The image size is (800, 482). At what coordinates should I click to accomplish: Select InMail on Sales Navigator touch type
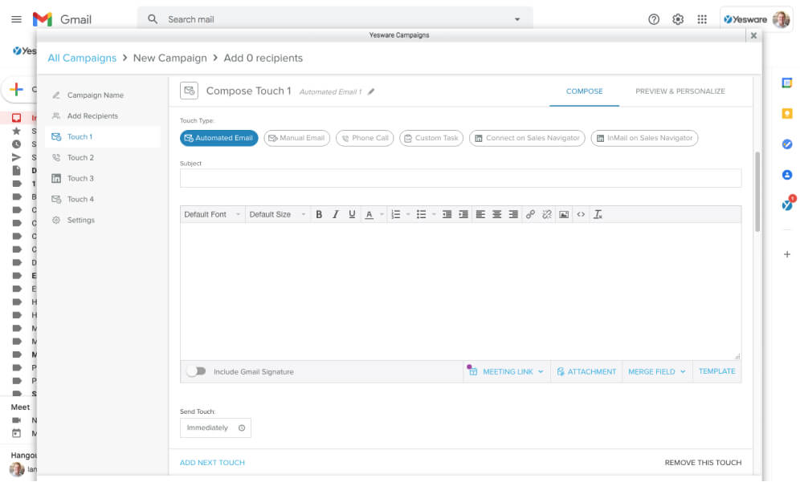click(x=644, y=138)
